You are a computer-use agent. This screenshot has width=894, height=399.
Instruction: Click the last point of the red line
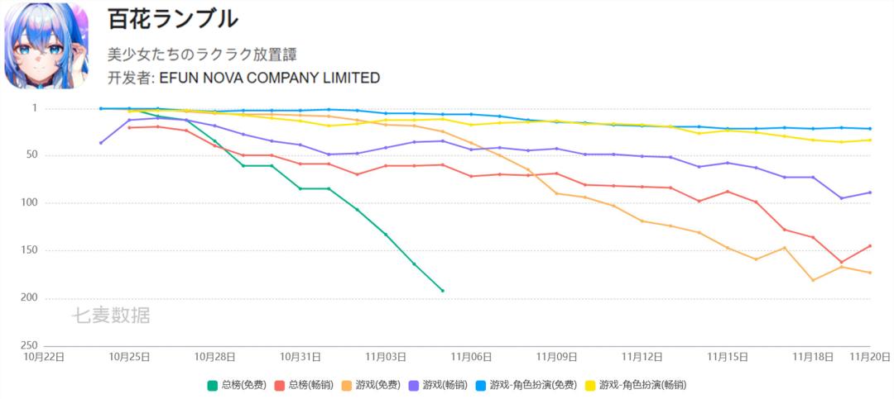coord(869,245)
